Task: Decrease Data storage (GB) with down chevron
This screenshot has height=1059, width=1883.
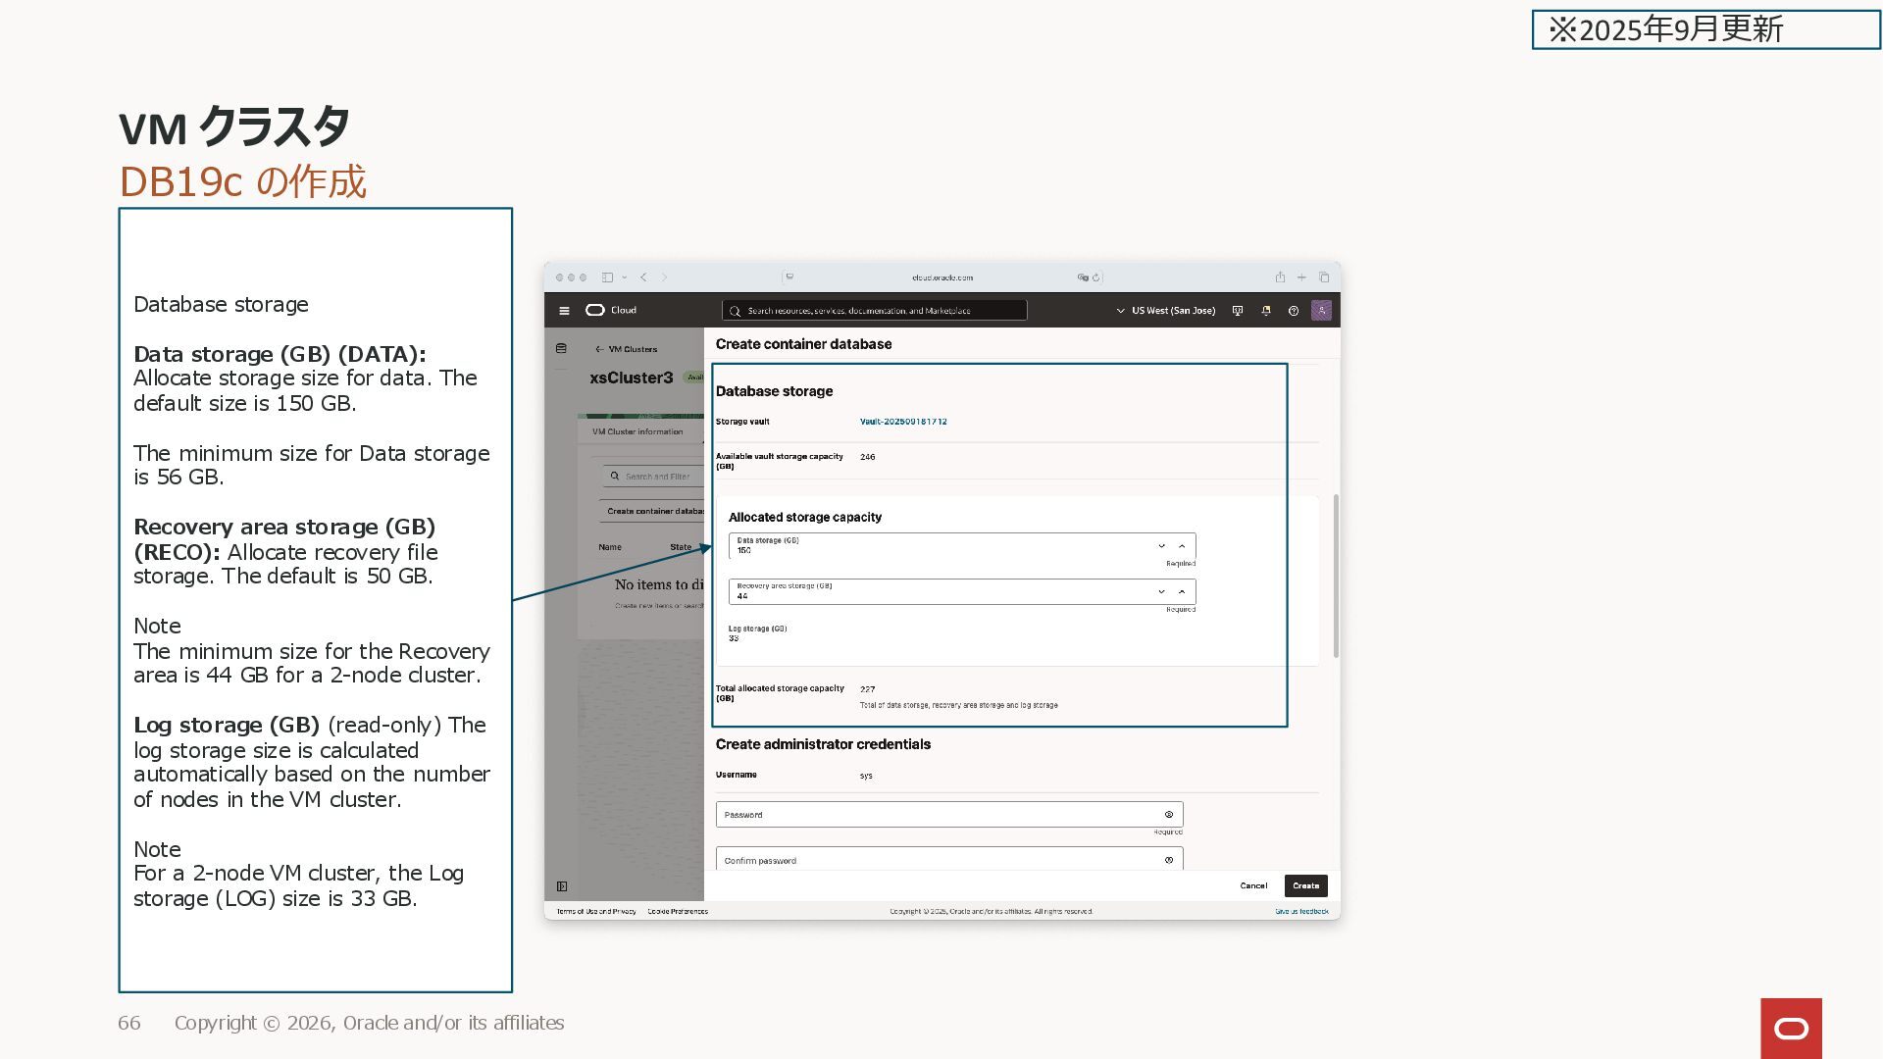Action: point(1161,546)
